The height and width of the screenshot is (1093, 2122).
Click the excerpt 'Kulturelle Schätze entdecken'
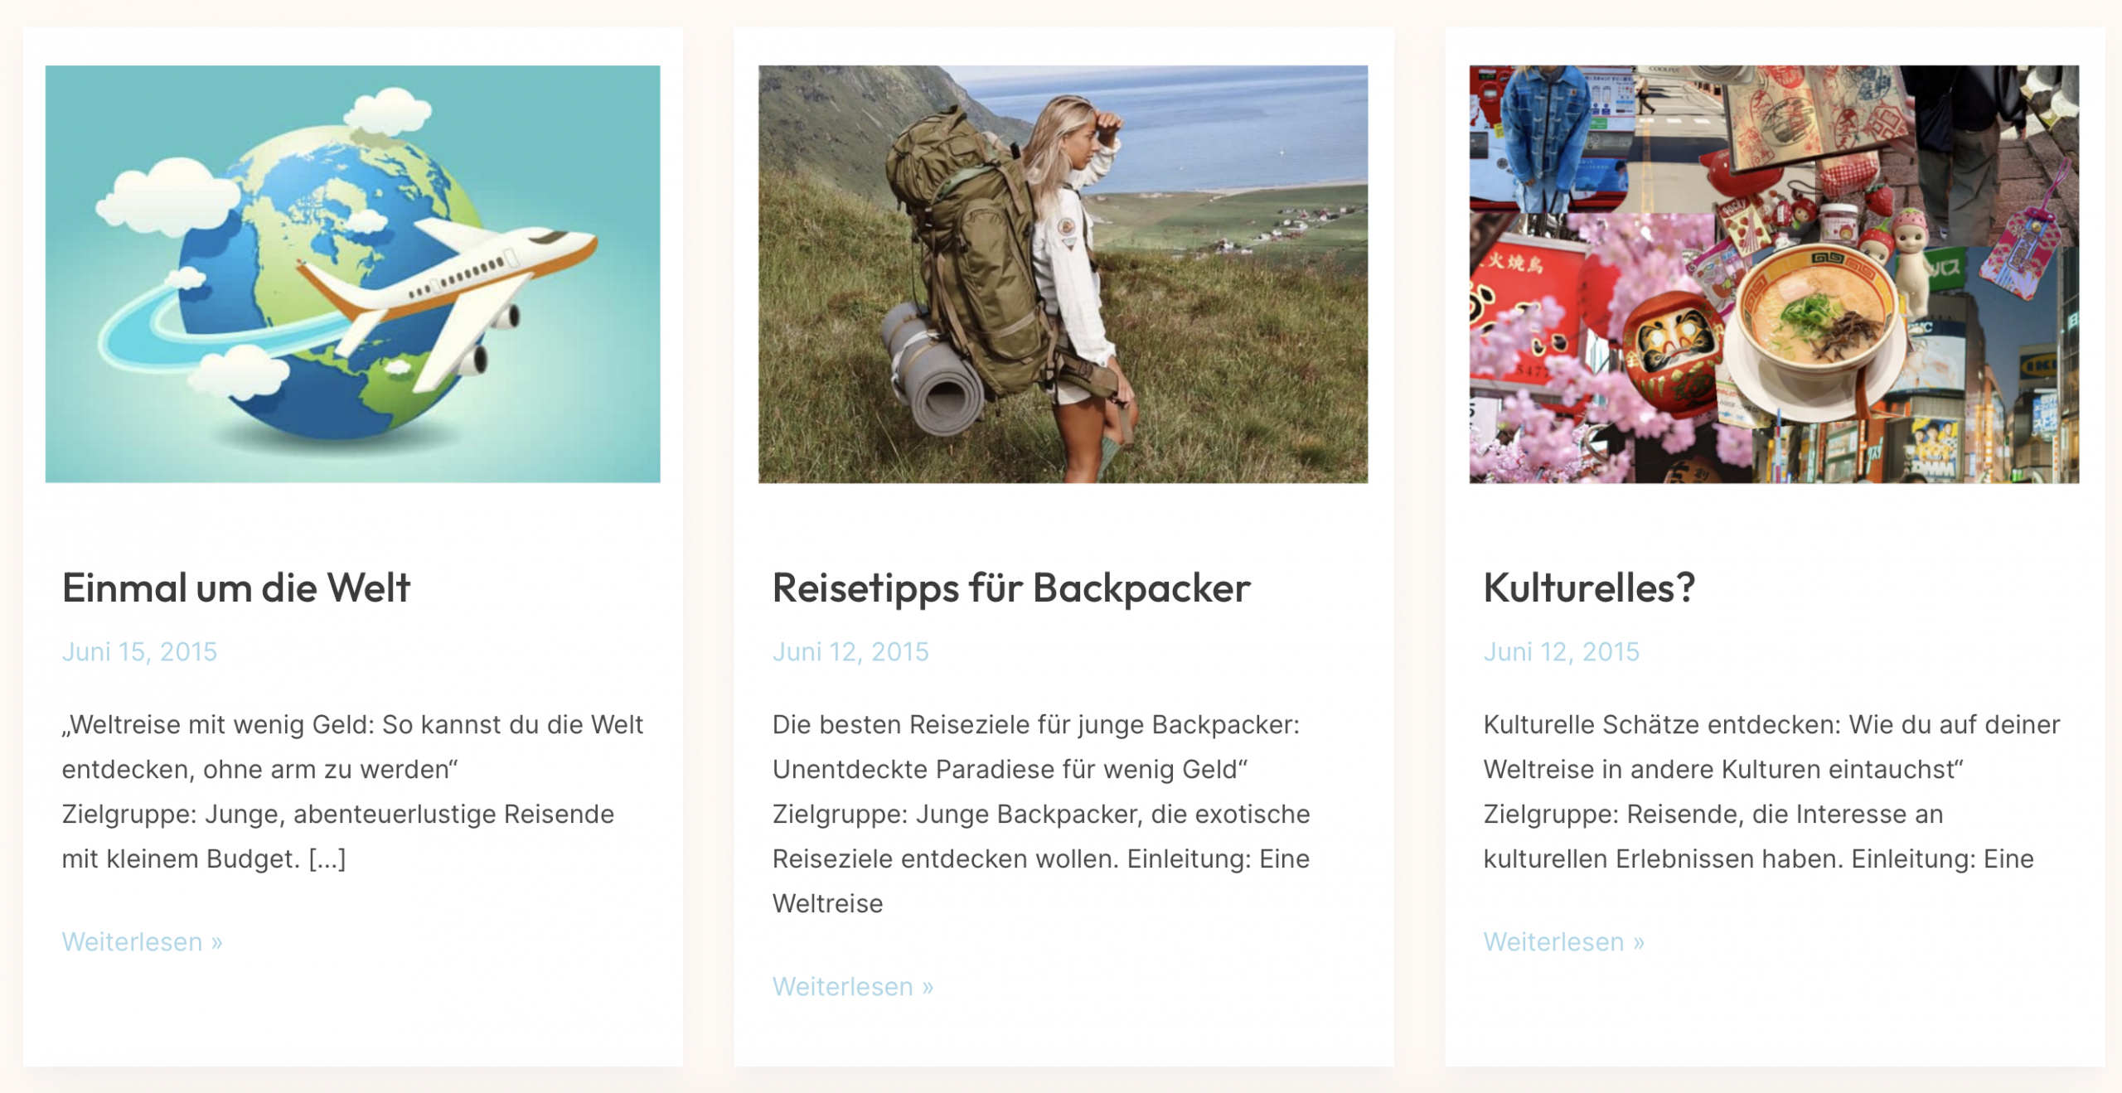tap(1771, 791)
